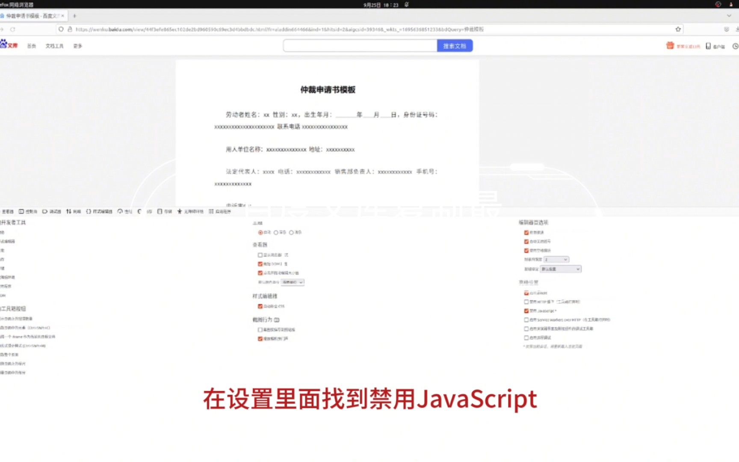Click the client download phone icon

point(708,46)
